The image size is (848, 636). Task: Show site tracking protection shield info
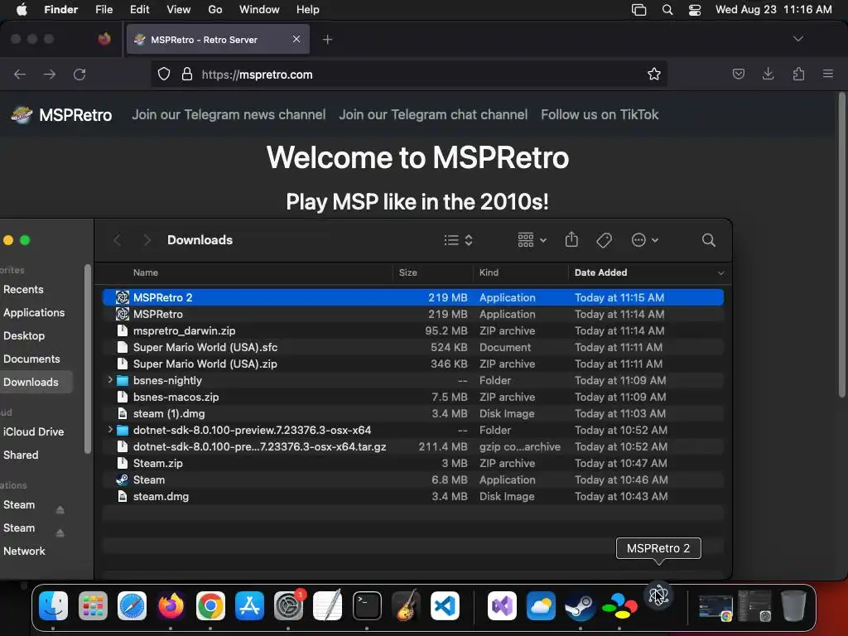164,74
